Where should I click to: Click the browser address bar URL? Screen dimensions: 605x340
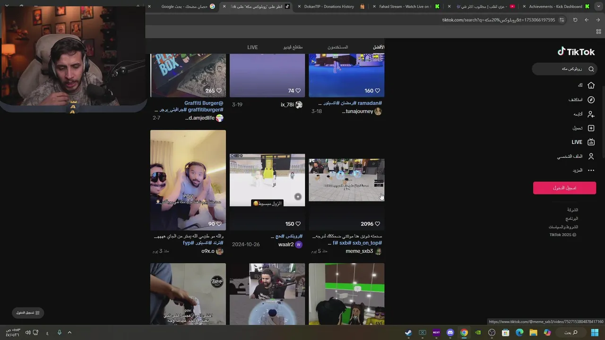pos(498,20)
